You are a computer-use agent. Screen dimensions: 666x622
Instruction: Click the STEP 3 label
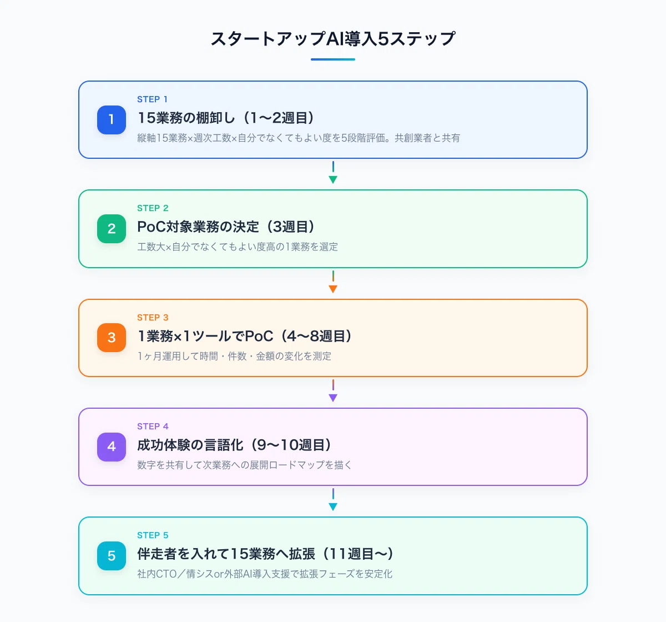coord(153,317)
